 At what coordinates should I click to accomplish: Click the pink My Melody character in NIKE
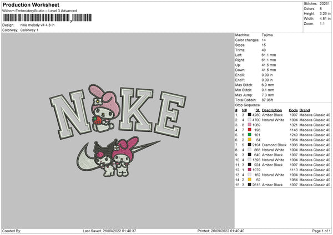tap(104, 108)
